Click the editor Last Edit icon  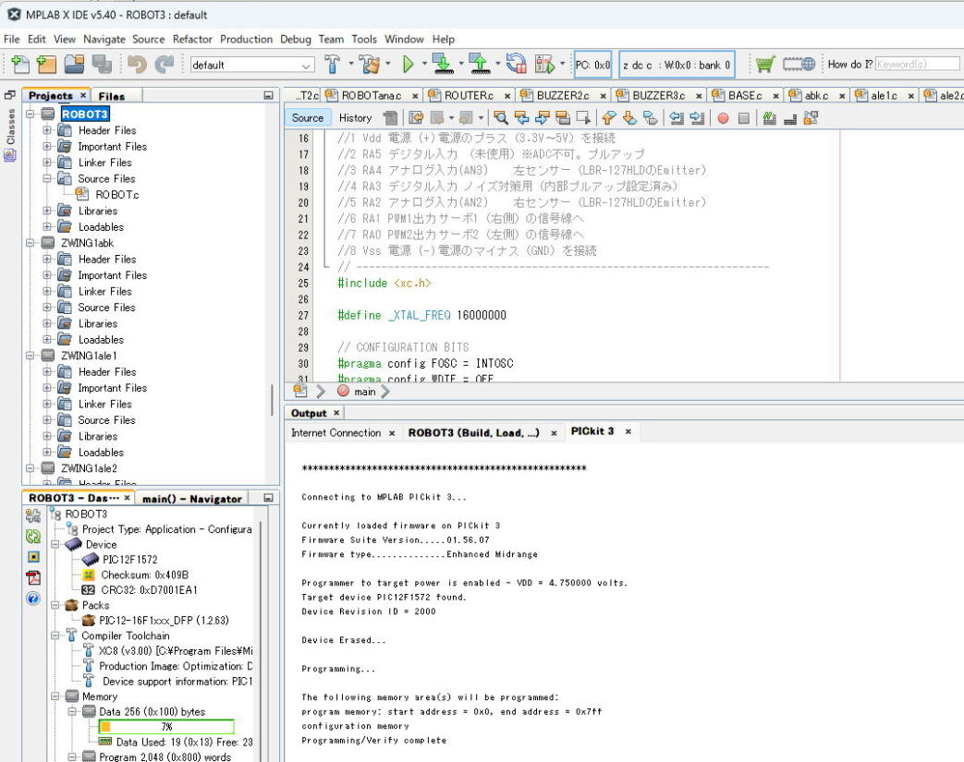click(416, 118)
